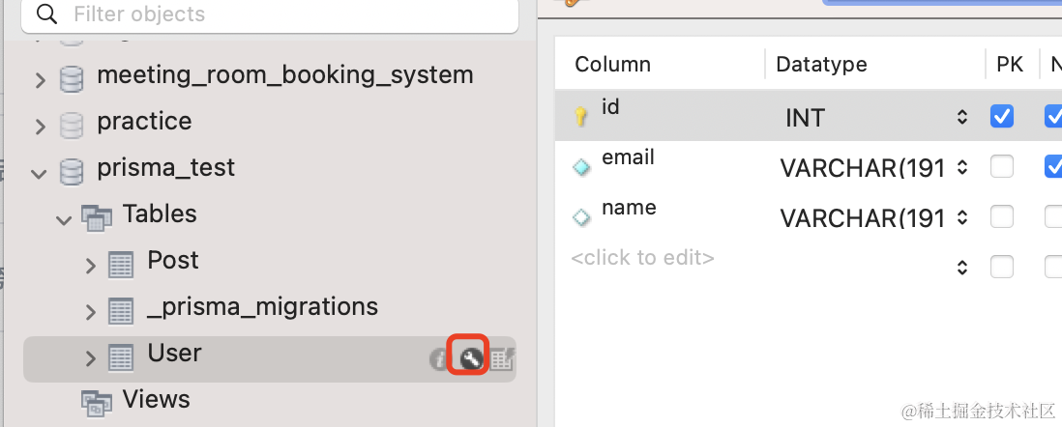Image resolution: width=1062 pixels, height=427 pixels.
Task: Expand the Post table node
Action: click(90, 266)
